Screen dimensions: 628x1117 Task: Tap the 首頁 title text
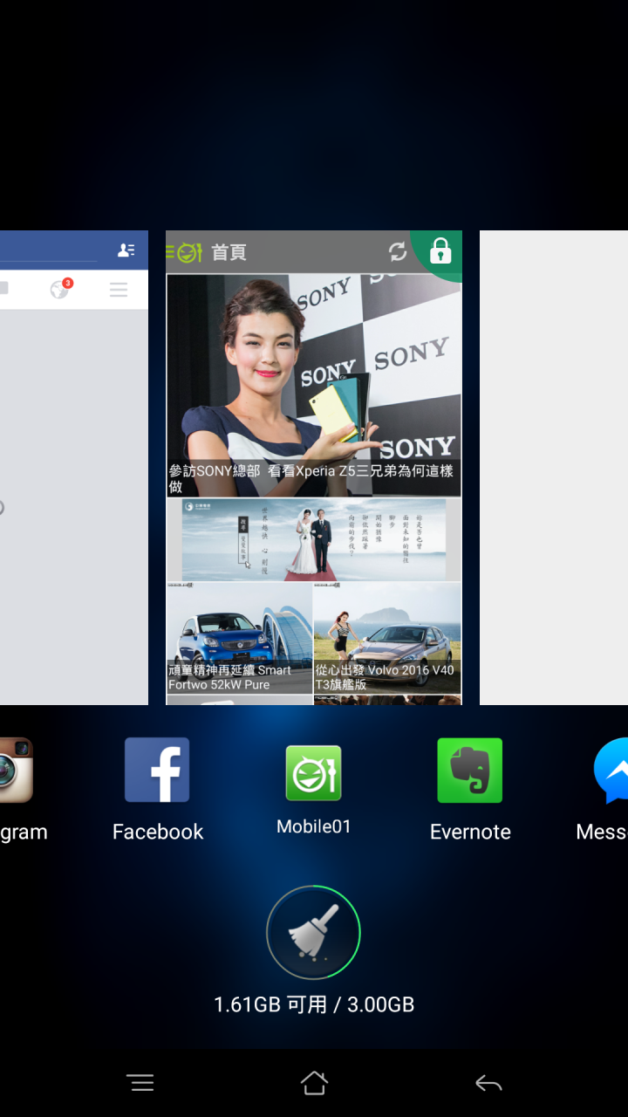pyautogui.click(x=229, y=252)
